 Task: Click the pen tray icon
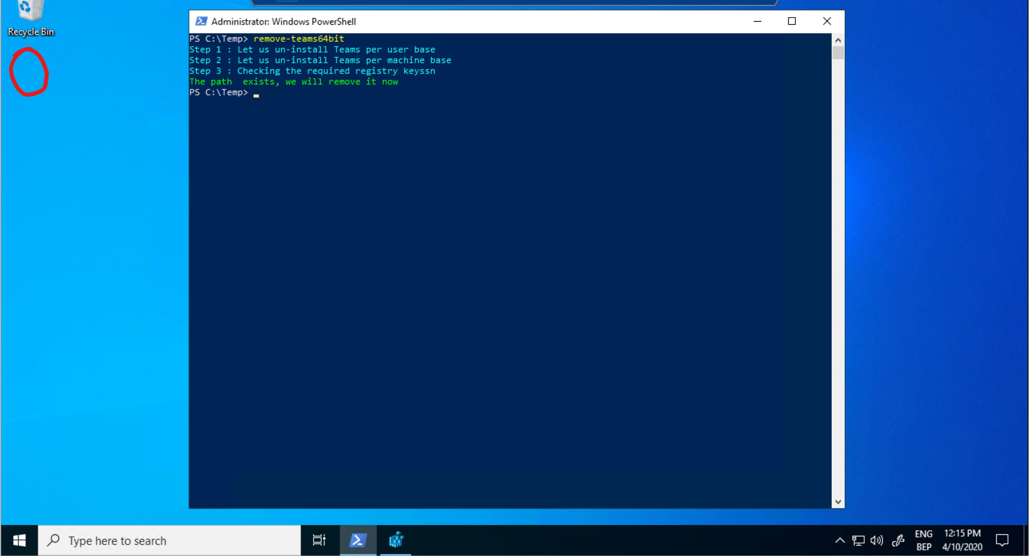tap(897, 540)
